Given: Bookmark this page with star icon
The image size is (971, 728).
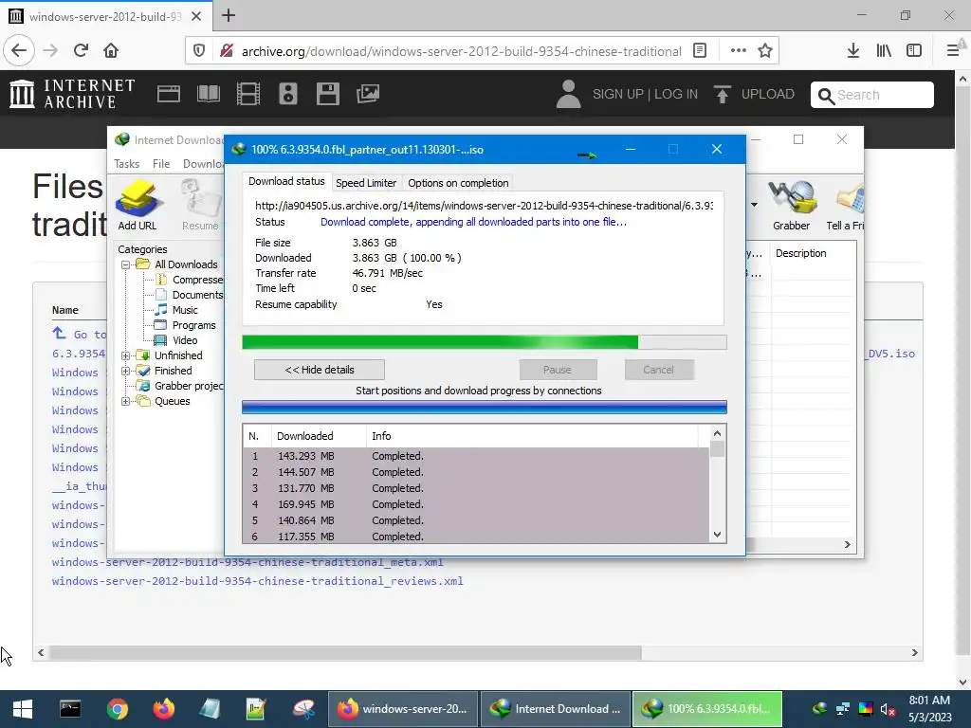Looking at the screenshot, I should (765, 51).
